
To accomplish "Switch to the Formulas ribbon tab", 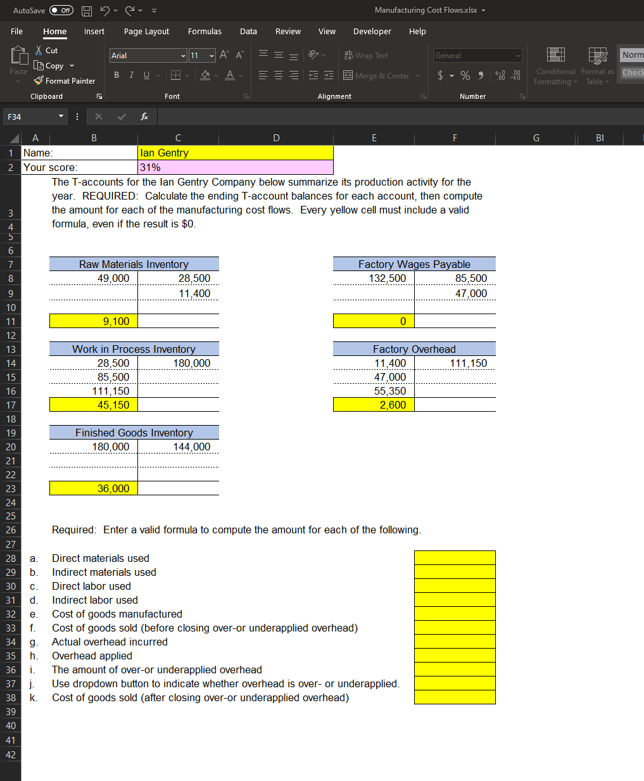I will point(204,31).
